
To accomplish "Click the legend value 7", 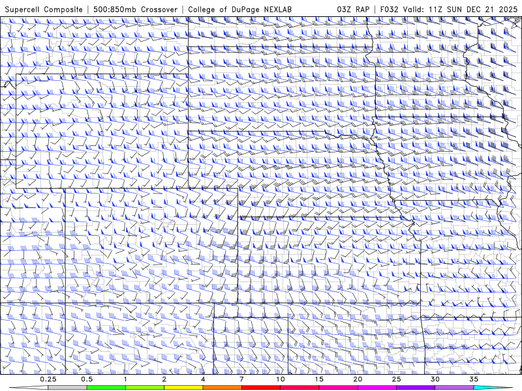I will [x=241, y=379].
